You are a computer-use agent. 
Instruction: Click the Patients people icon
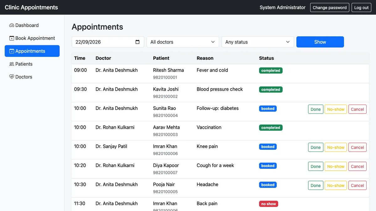[x=12, y=64]
